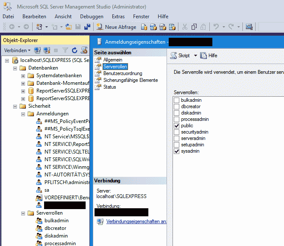Open the Bearbeiten menu
The height and width of the screenshot is (246, 284).
34,17
